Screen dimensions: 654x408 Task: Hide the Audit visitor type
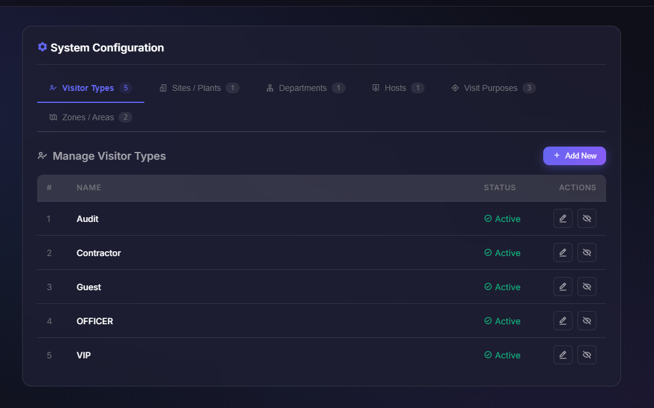pyautogui.click(x=587, y=218)
